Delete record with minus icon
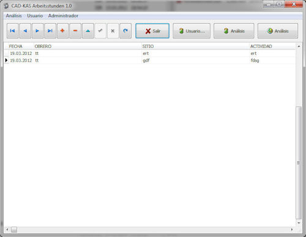The height and width of the screenshot is (237, 306). click(x=75, y=31)
